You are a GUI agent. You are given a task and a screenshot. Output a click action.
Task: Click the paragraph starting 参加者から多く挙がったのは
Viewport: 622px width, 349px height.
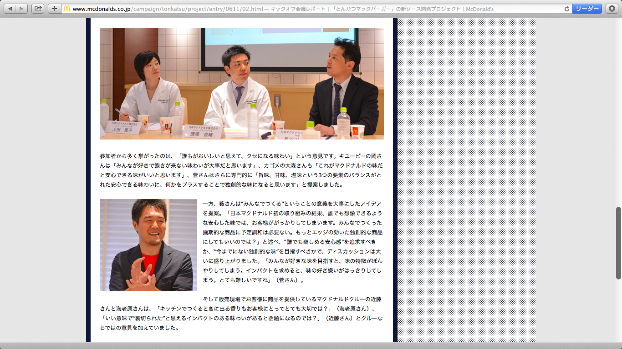click(242, 170)
